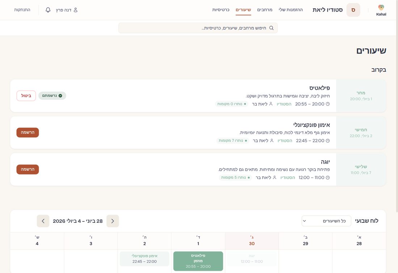
Task: Click the Kahal logo icon
Action: [x=381, y=8]
